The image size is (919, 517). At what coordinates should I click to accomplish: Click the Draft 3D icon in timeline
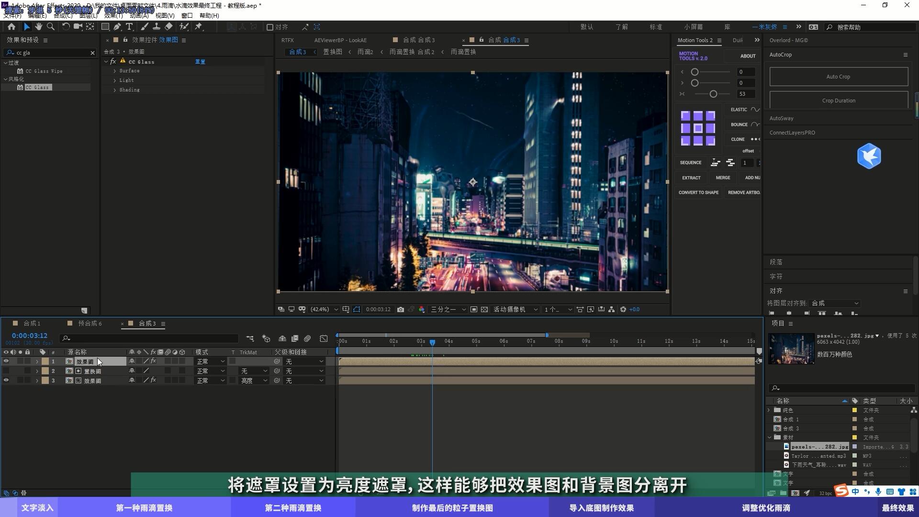(266, 338)
